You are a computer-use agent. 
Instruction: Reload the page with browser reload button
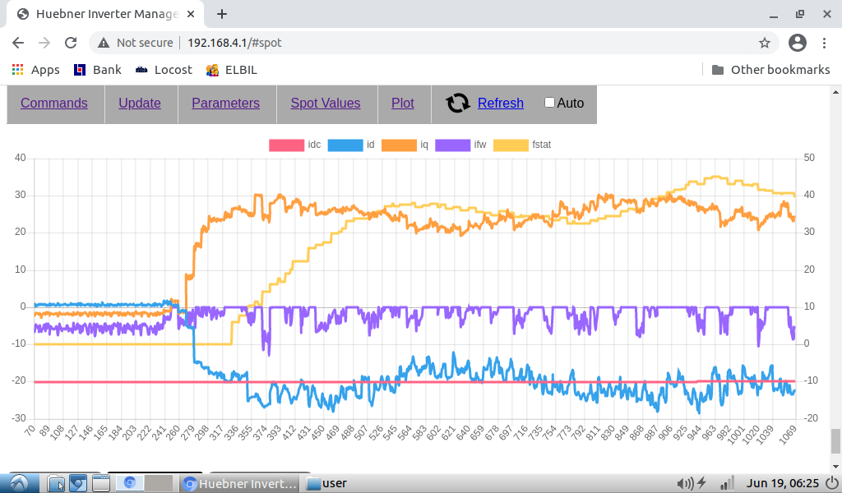click(71, 43)
